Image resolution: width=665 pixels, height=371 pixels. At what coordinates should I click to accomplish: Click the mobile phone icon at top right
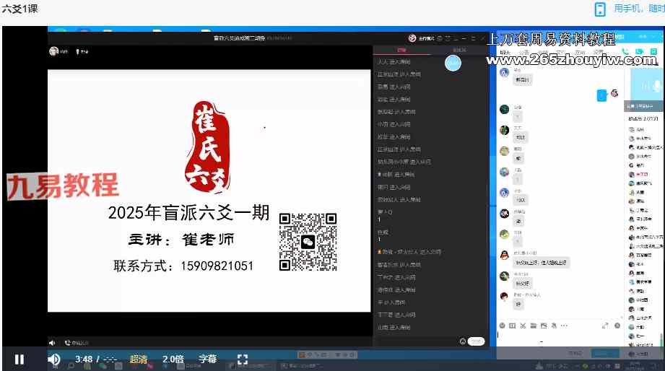click(x=599, y=9)
